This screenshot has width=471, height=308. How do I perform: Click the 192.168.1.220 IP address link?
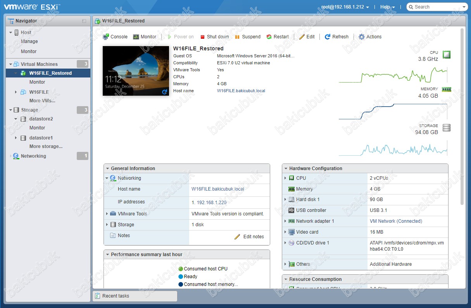pos(212,202)
